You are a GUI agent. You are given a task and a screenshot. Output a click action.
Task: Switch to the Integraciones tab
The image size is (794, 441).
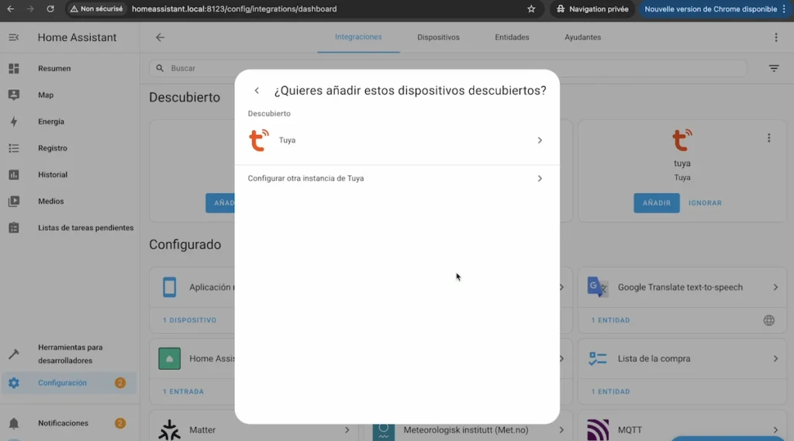[358, 37]
